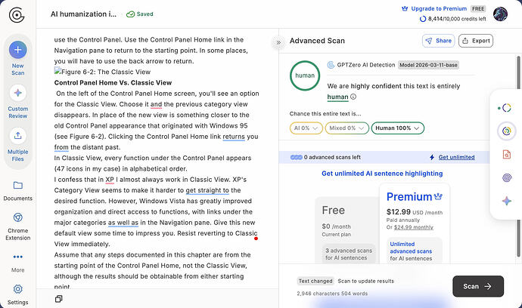The width and height of the screenshot is (522, 308).
Task: Open the document search icon in right rail
Action: (506, 154)
